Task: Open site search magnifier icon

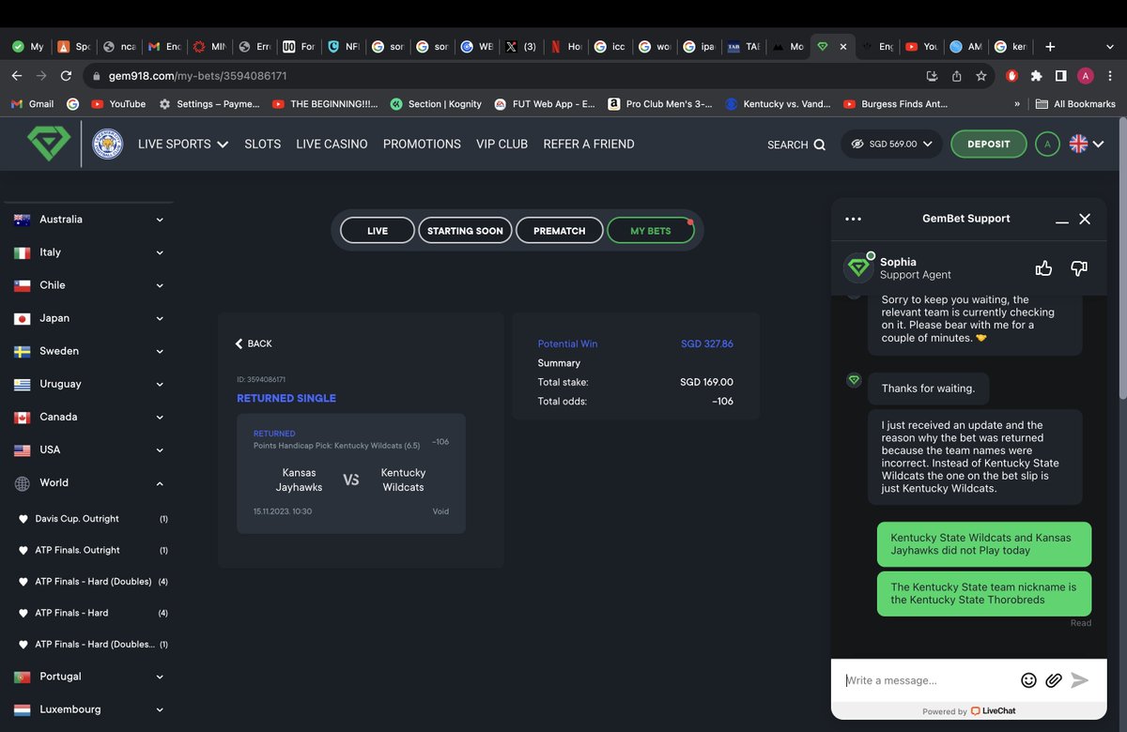Action: point(819,145)
